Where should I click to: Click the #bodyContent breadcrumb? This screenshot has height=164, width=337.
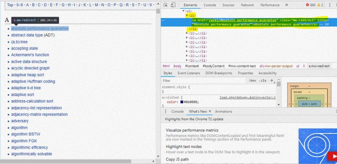click(213, 66)
